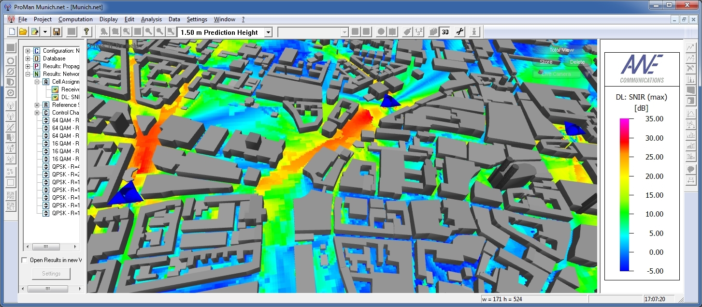Click the New Project toolbar icon

click(12, 32)
